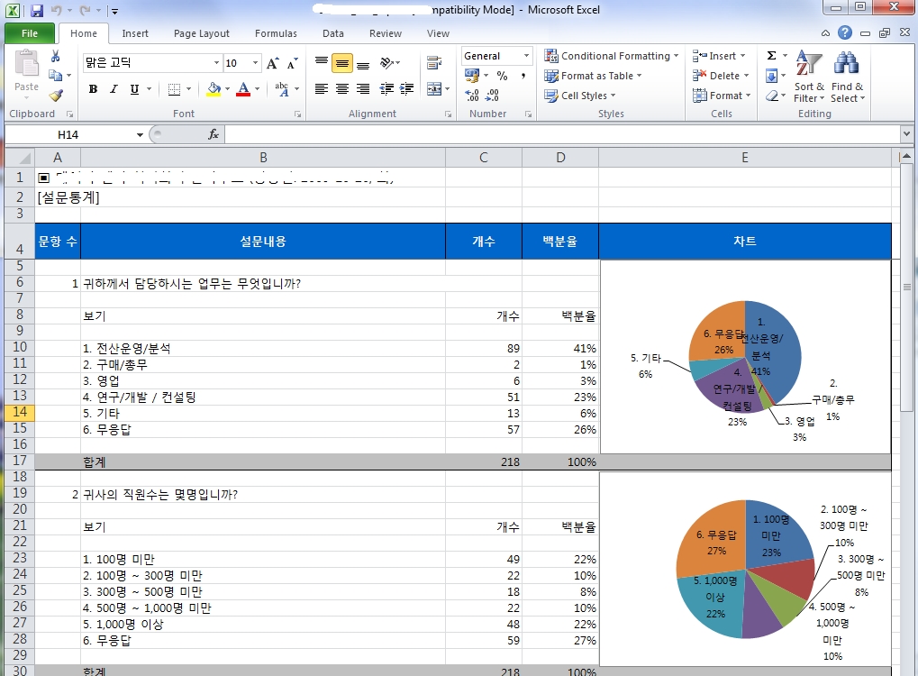The width and height of the screenshot is (918, 676).
Task: Switch to the Review tab
Action: pos(386,33)
